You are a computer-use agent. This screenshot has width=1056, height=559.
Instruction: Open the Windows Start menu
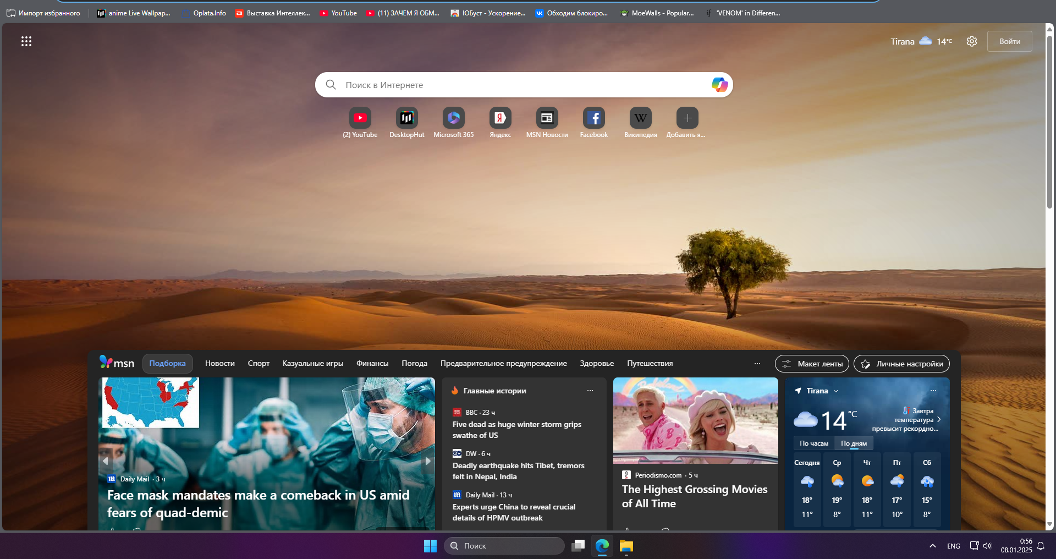pyautogui.click(x=430, y=546)
